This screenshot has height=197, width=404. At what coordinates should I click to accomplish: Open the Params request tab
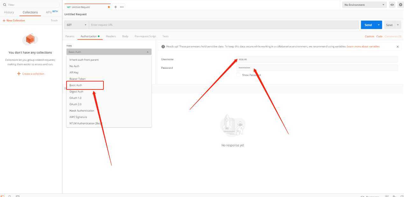(70, 36)
